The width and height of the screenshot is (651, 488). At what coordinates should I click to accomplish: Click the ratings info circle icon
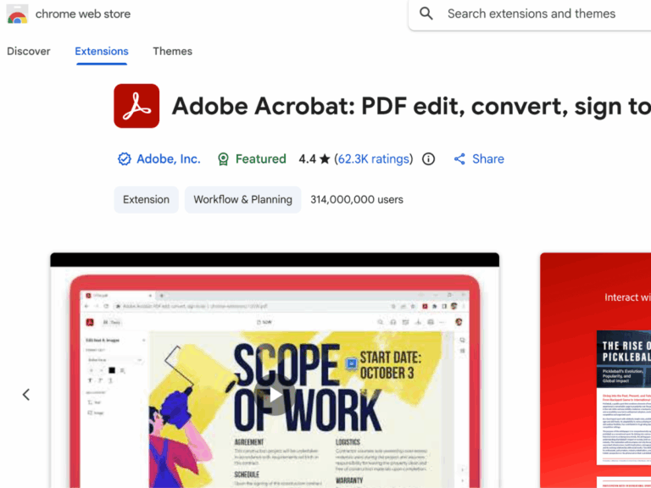pos(428,159)
